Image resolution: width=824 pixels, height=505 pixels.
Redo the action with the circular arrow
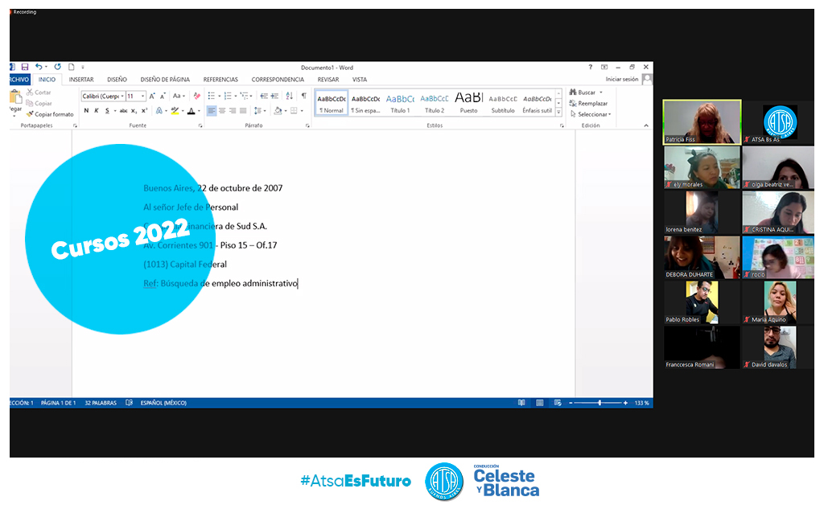pos(57,67)
